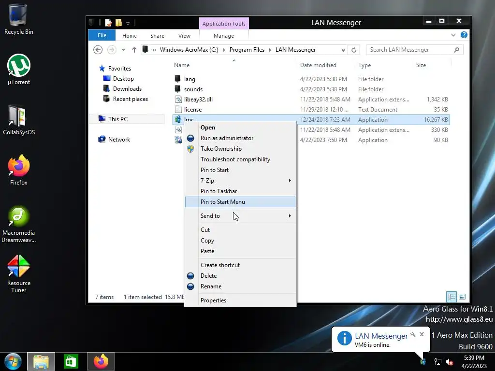Choose Cut from the context menu

240,230
